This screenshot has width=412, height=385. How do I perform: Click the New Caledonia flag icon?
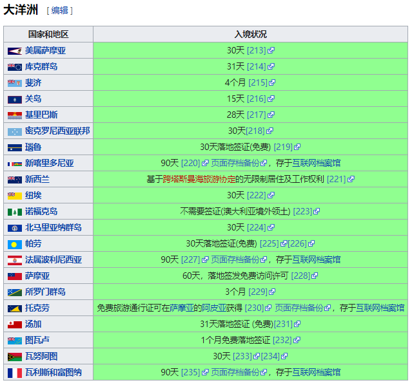point(14,164)
